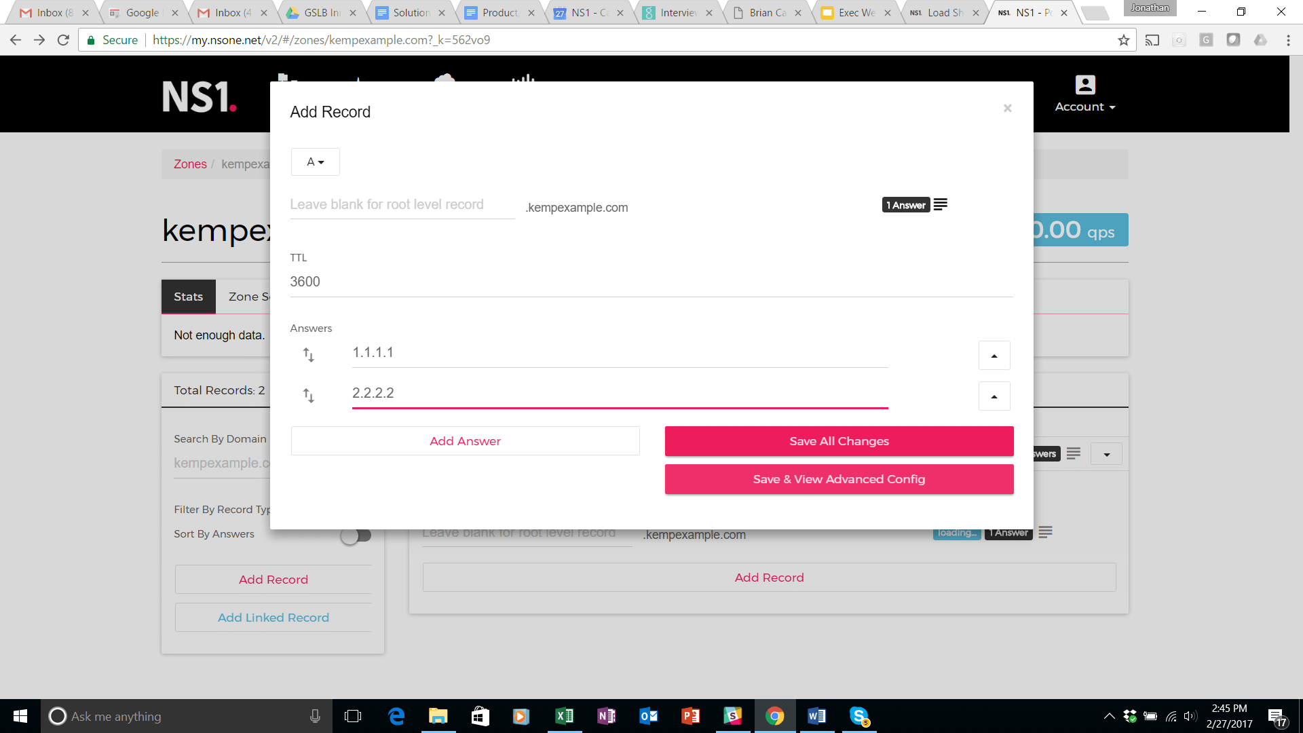The width and height of the screenshot is (1303, 733).
Task: Click reorder arrows icon beside 1.1.1.1 answer
Action: pyautogui.click(x=308, y=355)
